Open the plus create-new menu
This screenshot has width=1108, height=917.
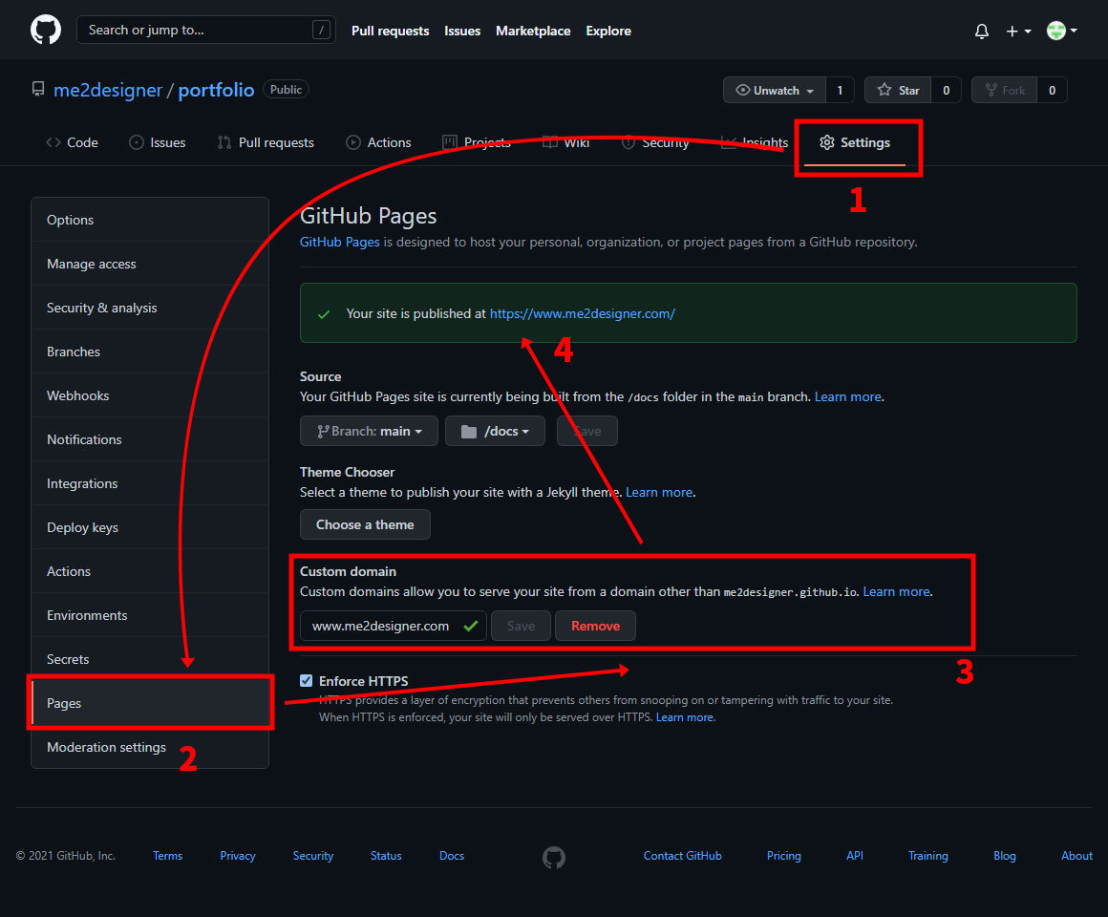(x=1018, y=32)
